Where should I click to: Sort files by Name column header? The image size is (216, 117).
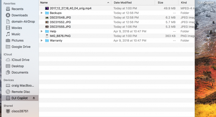75,2
